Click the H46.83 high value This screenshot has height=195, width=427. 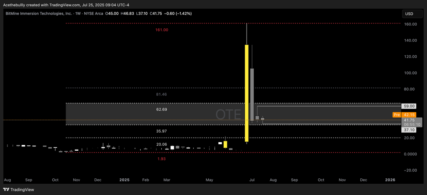[x=128, y=13]
